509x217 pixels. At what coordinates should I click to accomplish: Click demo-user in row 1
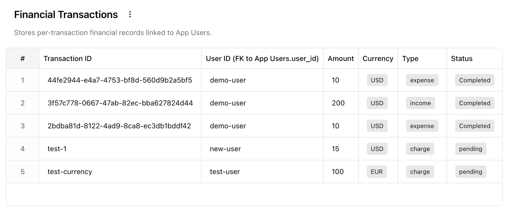click(x=228, y=80)
